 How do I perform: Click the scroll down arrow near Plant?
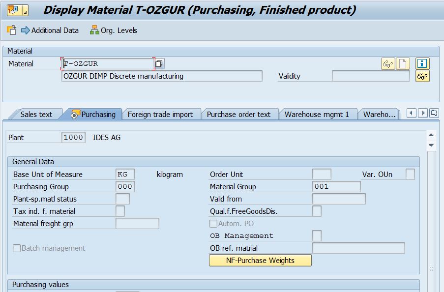(x=431, y=146)
